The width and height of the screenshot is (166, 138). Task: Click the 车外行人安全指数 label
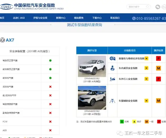tap(128, 79)
